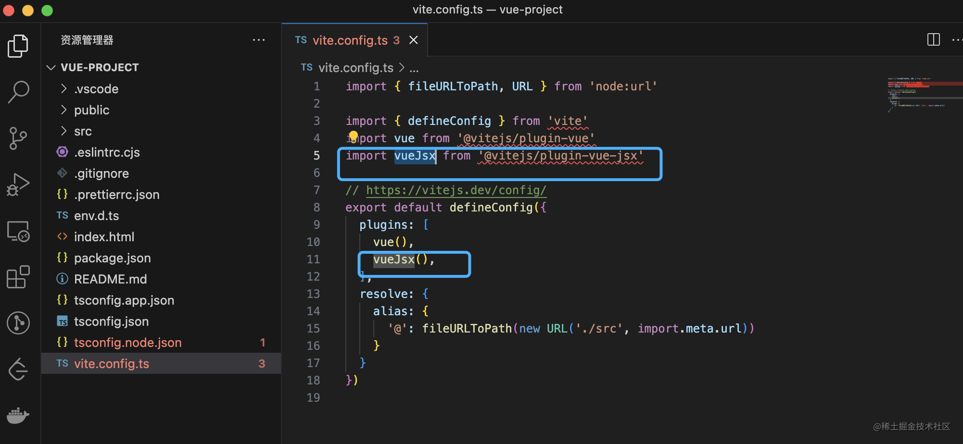Click the .eslintrc.cjs file icon

63,152
